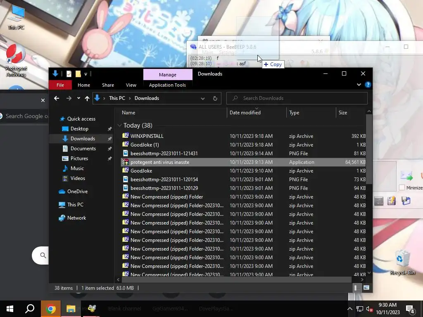Click Downloads in address breadcrumb
This screenshot has width=423, height=317.
(x=147, y=98)
